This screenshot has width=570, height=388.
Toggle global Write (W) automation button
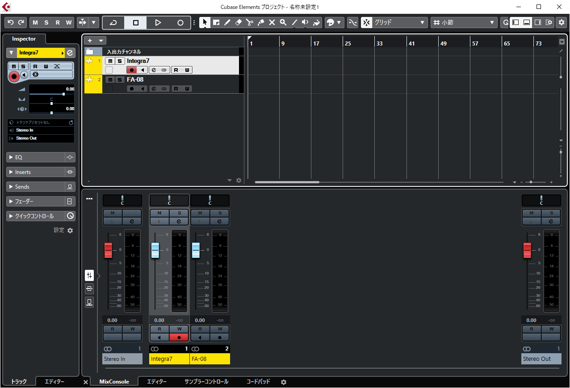(x=69, y=22)
